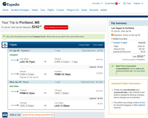Click the 'Layover: 2h 1m' text

tap(96, 99)
